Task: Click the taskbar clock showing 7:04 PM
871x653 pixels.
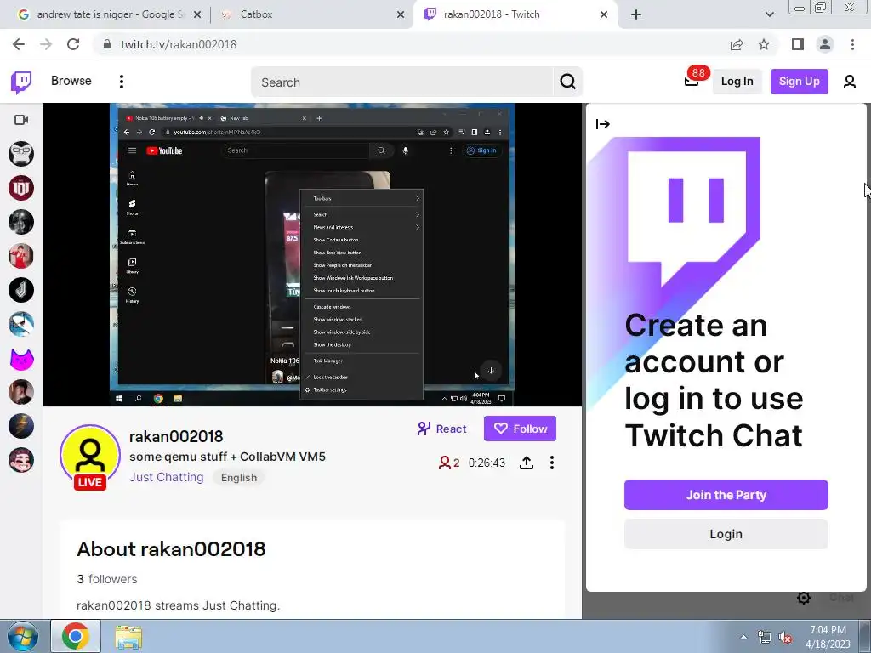Action: (x=828, y=637)
